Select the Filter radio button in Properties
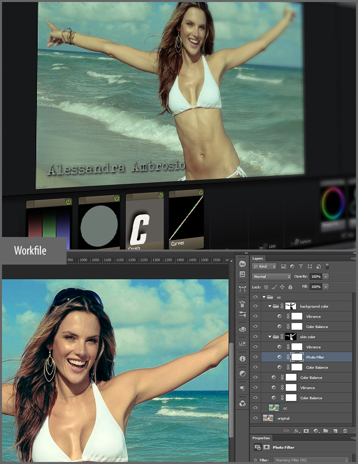The image size is (358, 464). (255, 460)
